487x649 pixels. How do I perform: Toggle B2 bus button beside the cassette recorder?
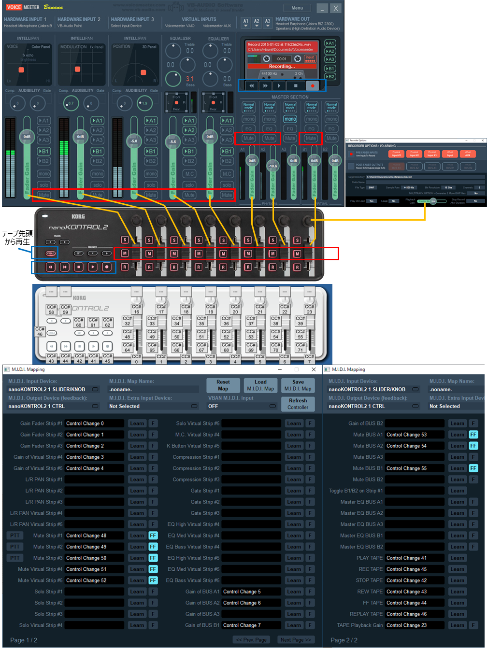(x=330, y=76)
